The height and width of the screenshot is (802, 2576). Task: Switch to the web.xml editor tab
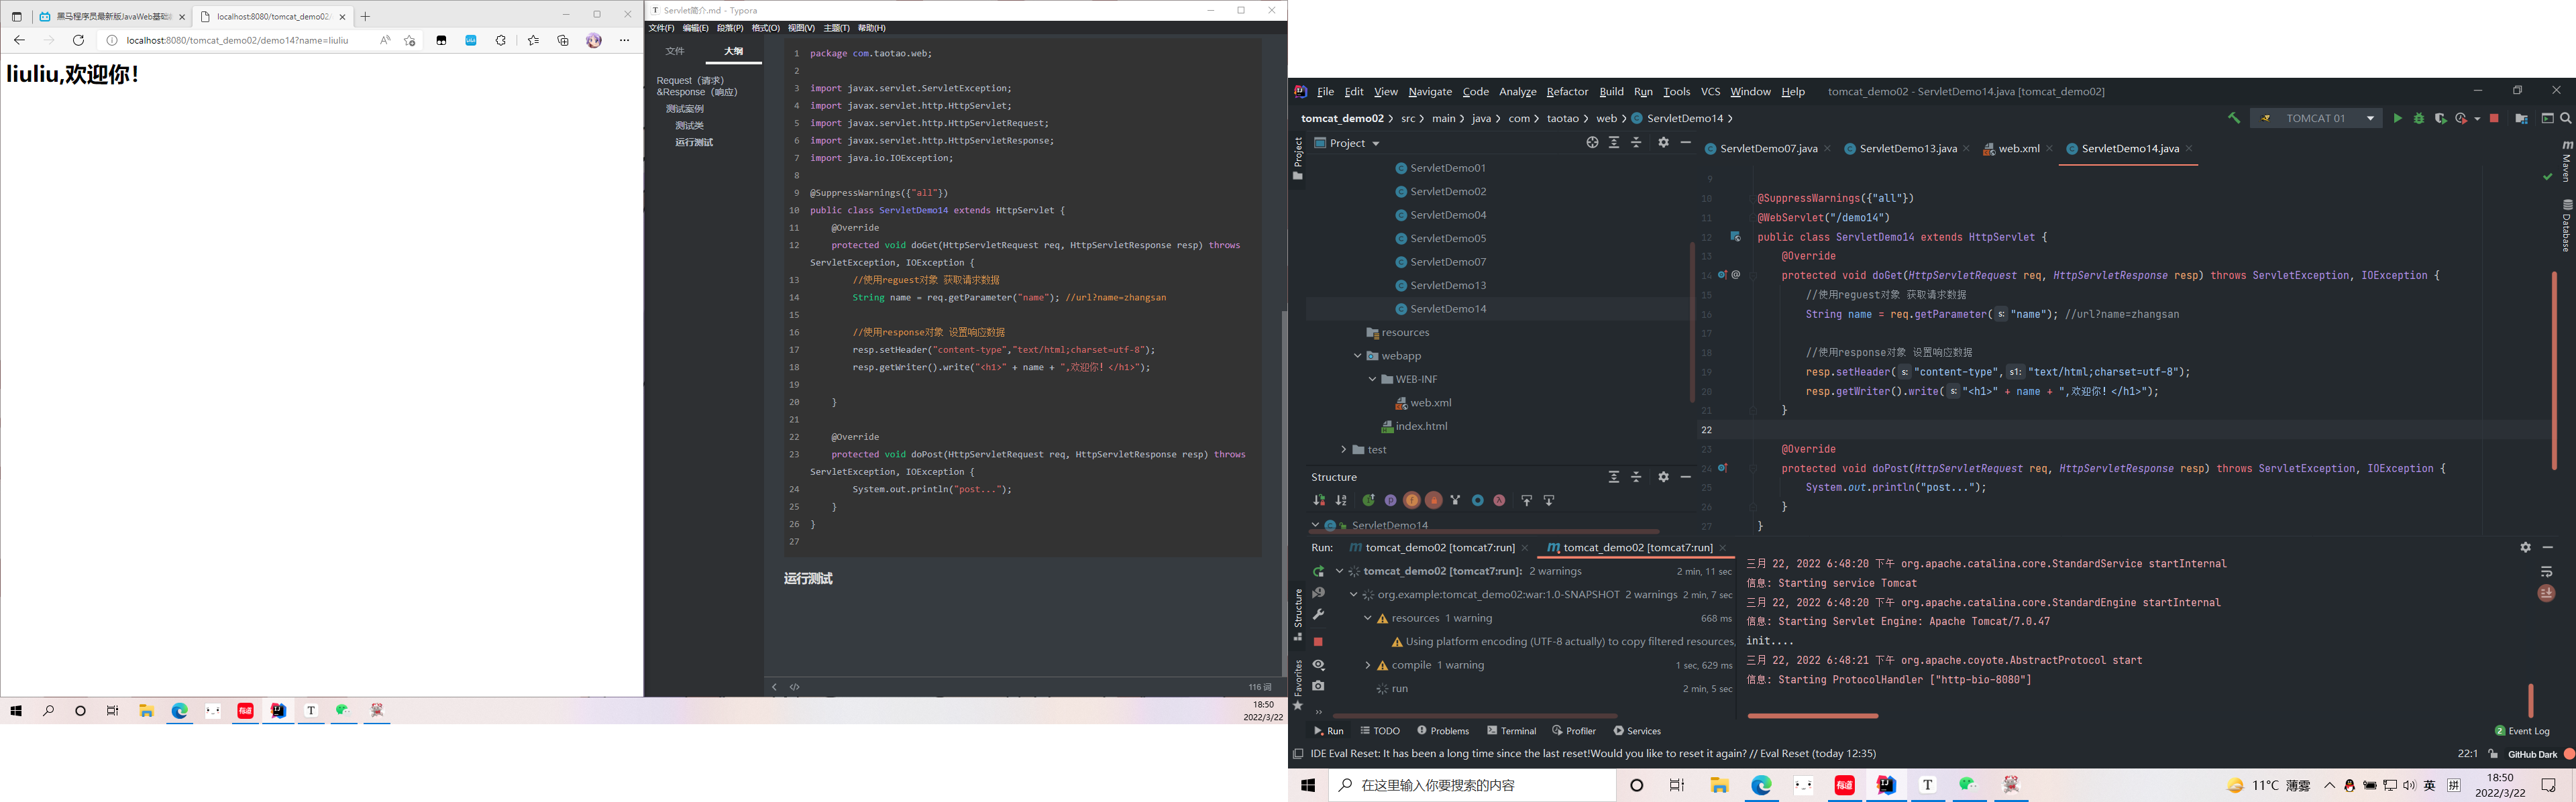coord(2018,149)
